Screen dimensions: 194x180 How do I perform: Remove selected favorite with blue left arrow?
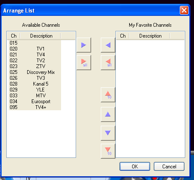[x=108, y=45]
